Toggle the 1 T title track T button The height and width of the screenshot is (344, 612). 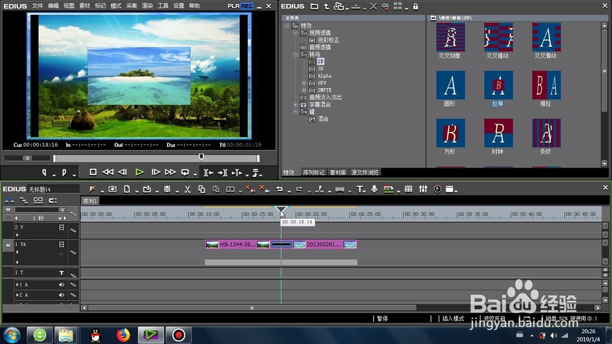pyautogui.click(x=61, y=272)
